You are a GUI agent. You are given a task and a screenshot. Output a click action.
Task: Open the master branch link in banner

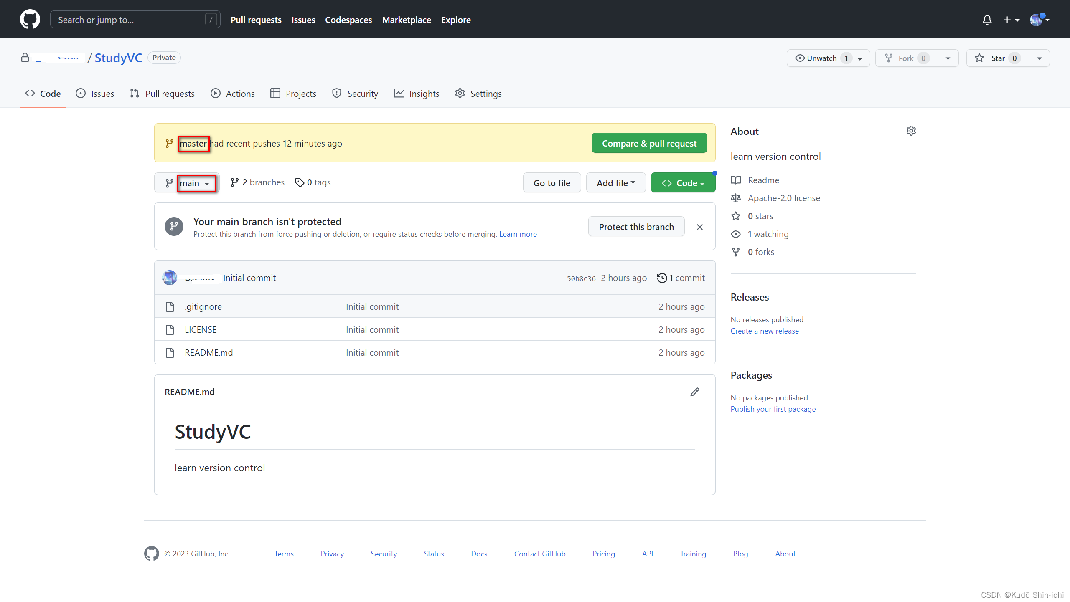pyautogui.click(x=193, y=144)
